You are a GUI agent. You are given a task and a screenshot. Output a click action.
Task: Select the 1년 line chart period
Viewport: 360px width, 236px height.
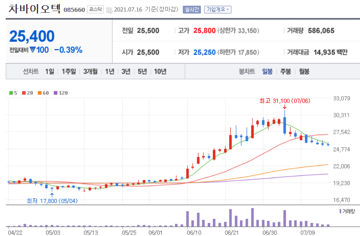[x=110, y=72]
